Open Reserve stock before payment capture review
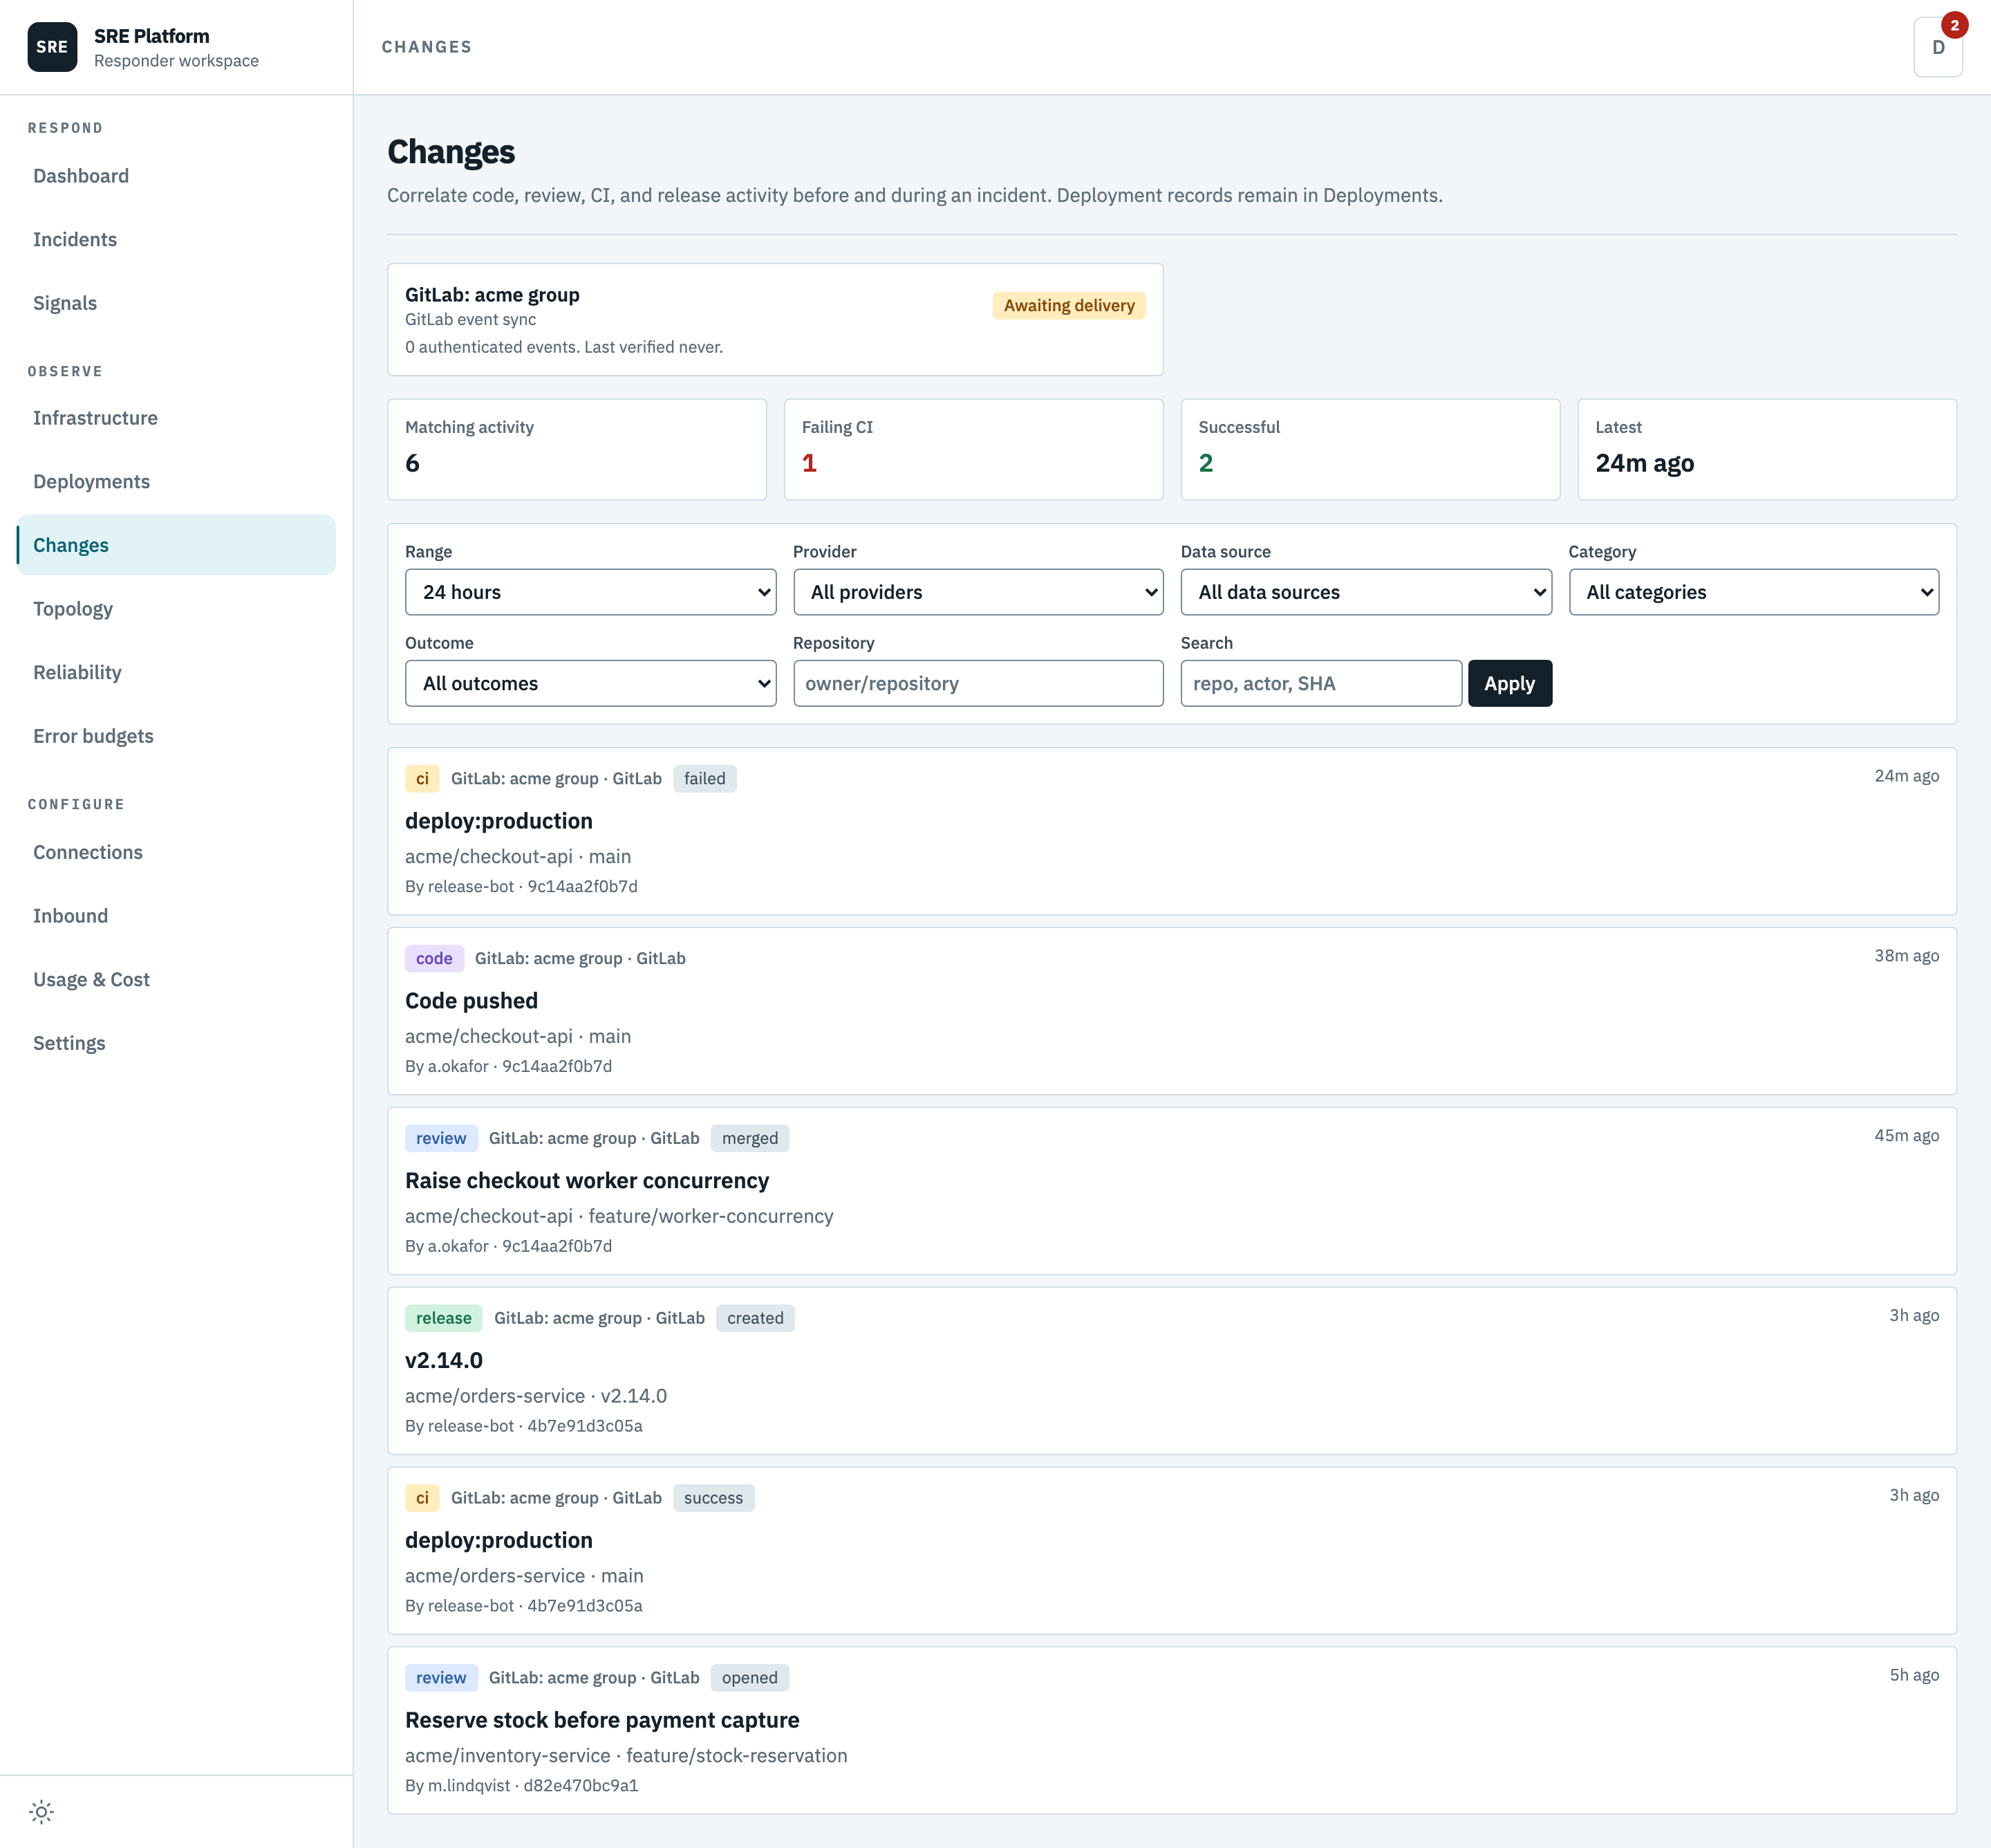The height and width of the screenshot is (1848, 1991). (x=1172, y=1731)
